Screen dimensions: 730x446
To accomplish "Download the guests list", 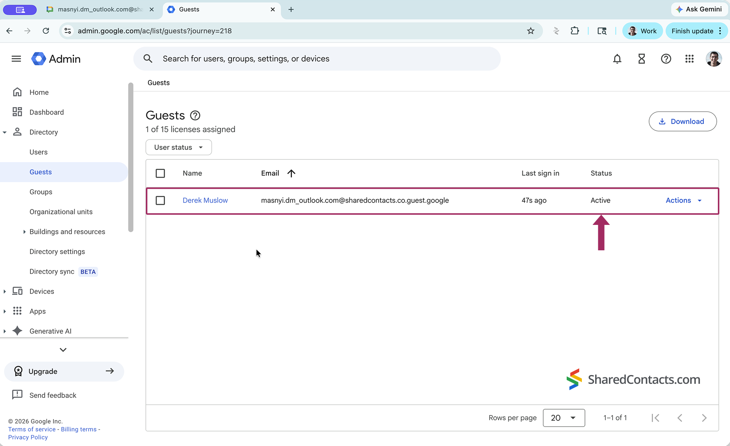I will click(683, 121).
